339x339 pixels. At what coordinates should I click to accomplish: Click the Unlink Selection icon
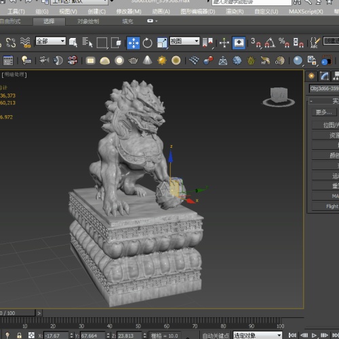point(11,43)
